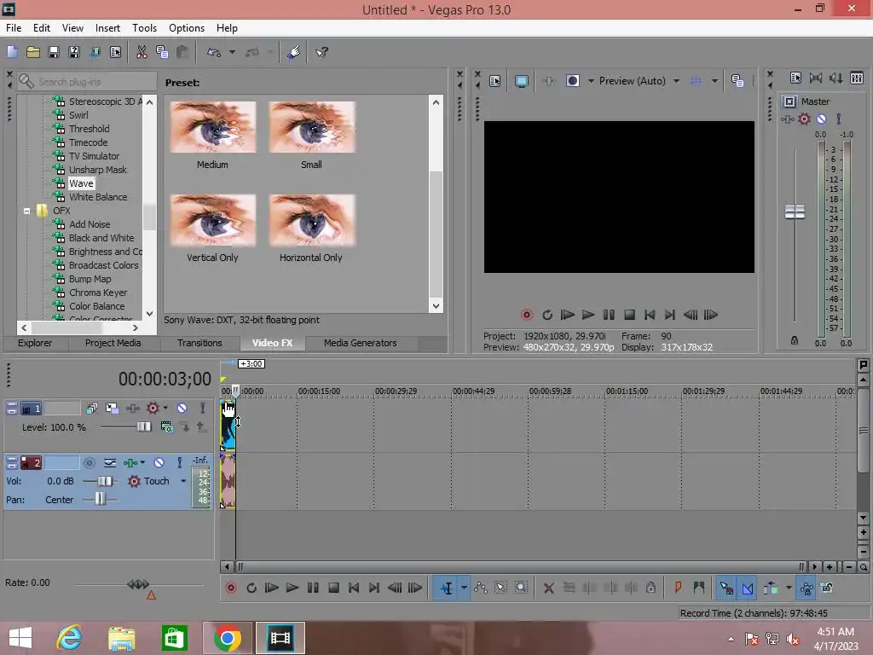Play the timeline from the transport bar
Image resolution: width=873 pixels, height=655 pixels.
[x=292, y=588]
